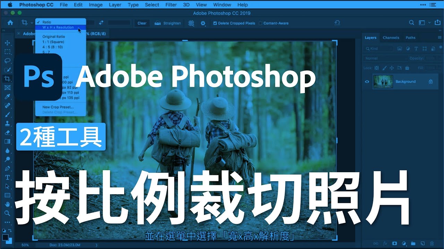This screenshot has height=249, width=444.
Task: Select the Path Selection tool
Action: pyautogui.click(x=7, y=186)
